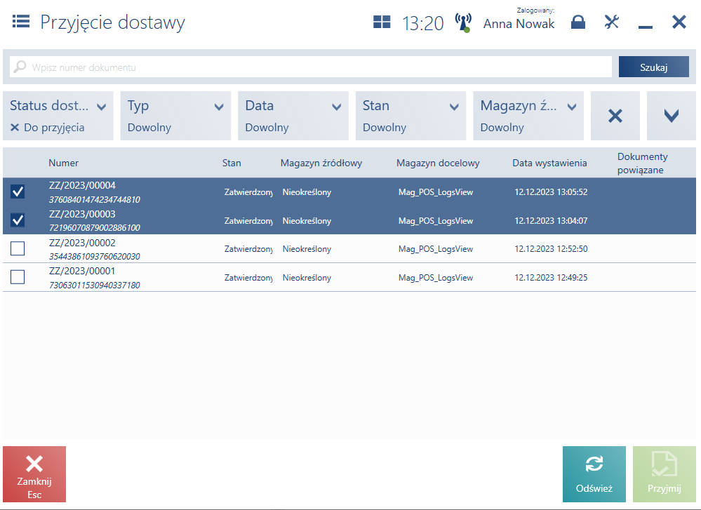Click date 12.12.2023 13:05:52
The width and height of the screenshot is (701, 510).
[x=551, y=192]
